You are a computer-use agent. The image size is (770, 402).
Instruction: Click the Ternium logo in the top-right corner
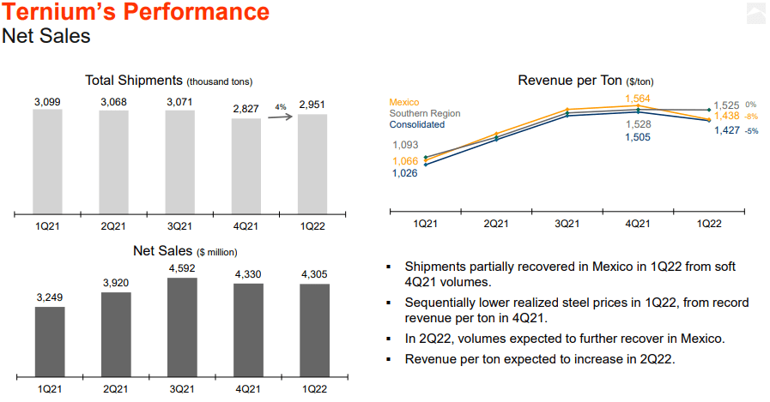pyautogui.click(x=755, y=13)
